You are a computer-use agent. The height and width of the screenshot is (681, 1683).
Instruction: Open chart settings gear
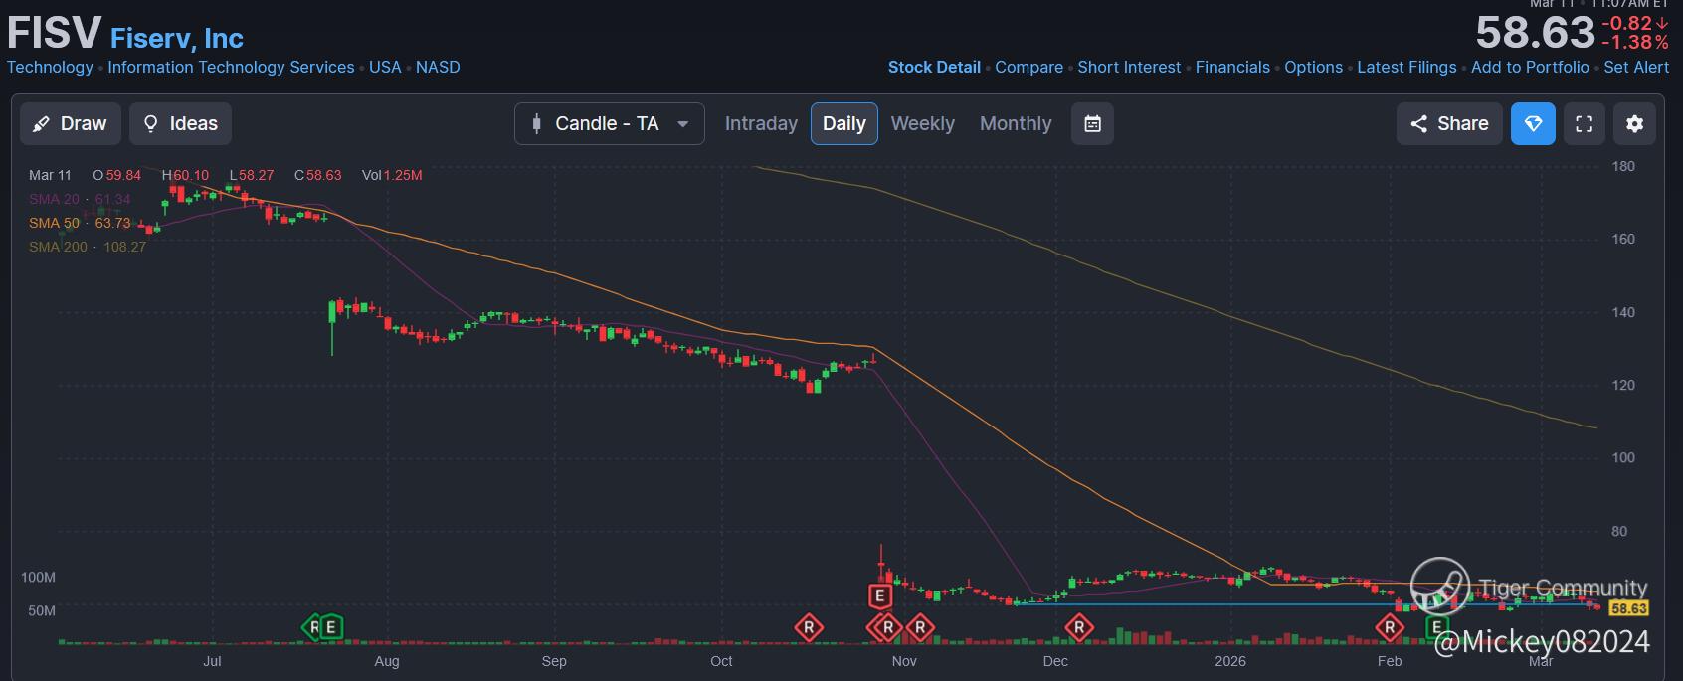pyautogui.click(x=1634, y=123)
